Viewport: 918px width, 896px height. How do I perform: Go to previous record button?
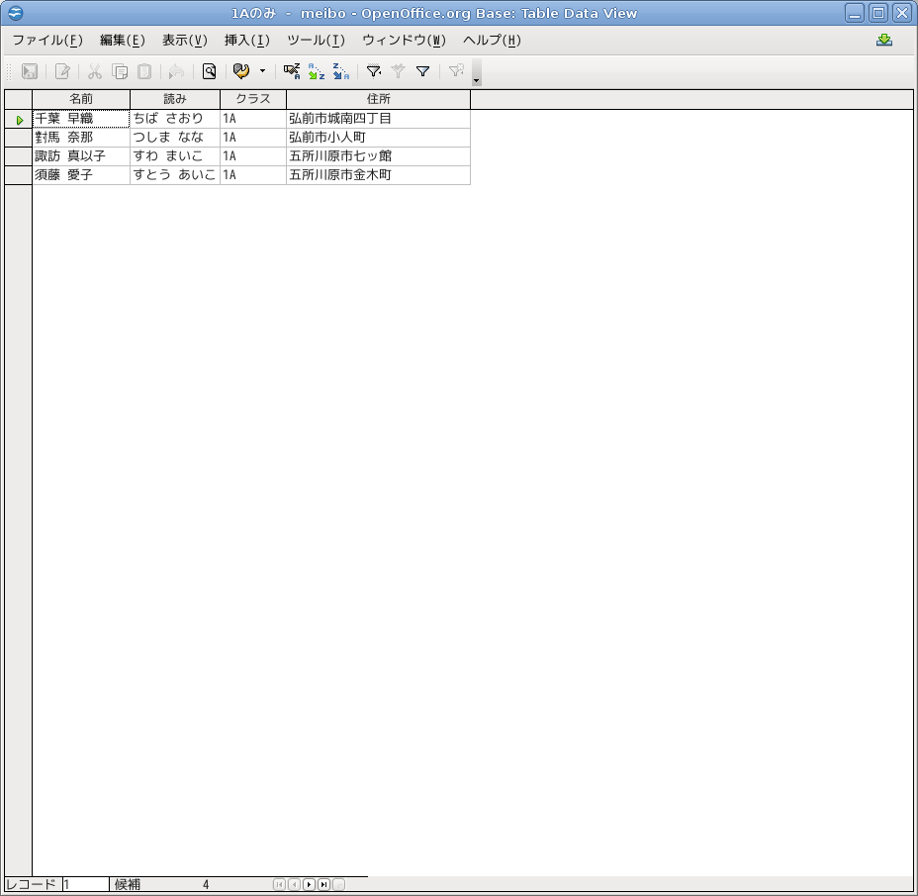[295, 884]
